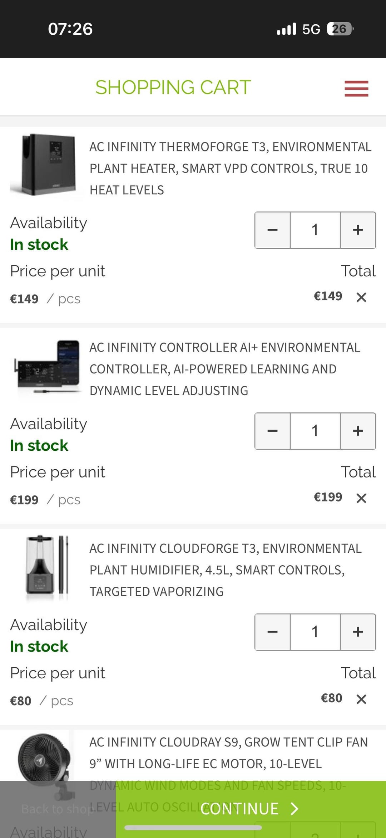386x838 pixels.
Task: Tap the Back to shop link
Action: point(58,809)
